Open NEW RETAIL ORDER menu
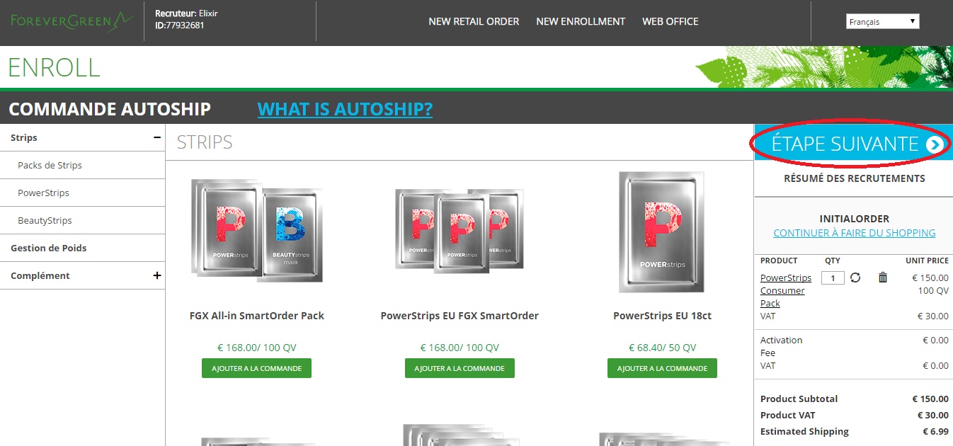The width and height of the screenshot is (953, 446). click(474, 21)
